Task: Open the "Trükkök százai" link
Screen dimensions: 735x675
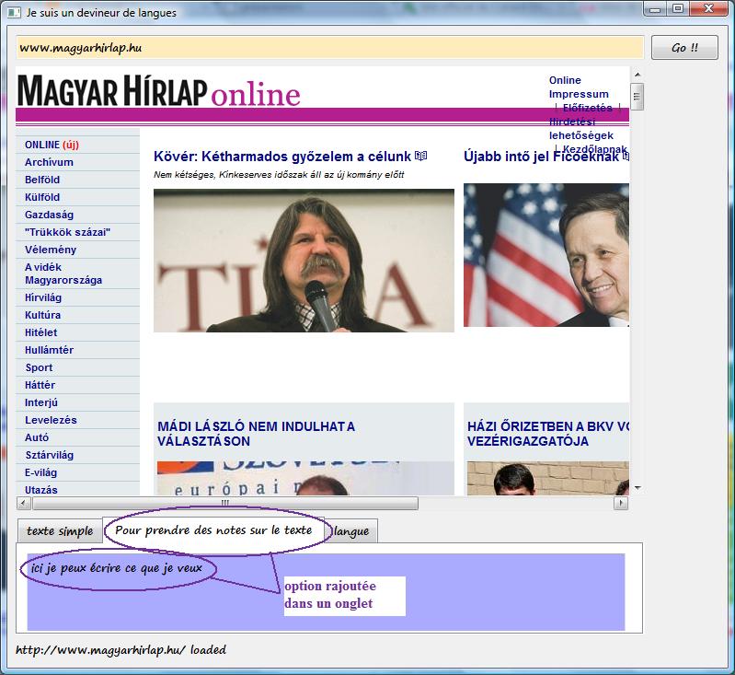Action: pos(67,232)
